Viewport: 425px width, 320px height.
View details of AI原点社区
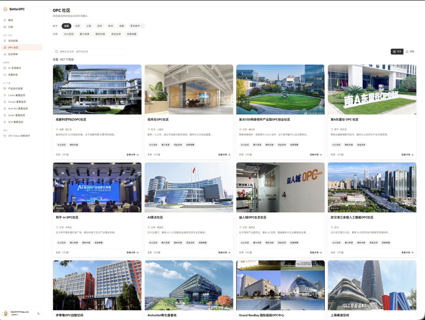click(x=224, y=253)
